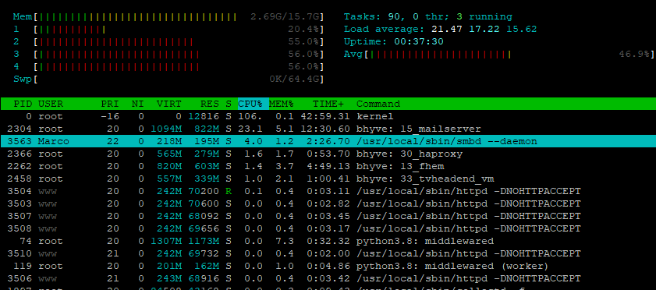
Task: Click the R state of PID 3504
Action: pos(229,191)
